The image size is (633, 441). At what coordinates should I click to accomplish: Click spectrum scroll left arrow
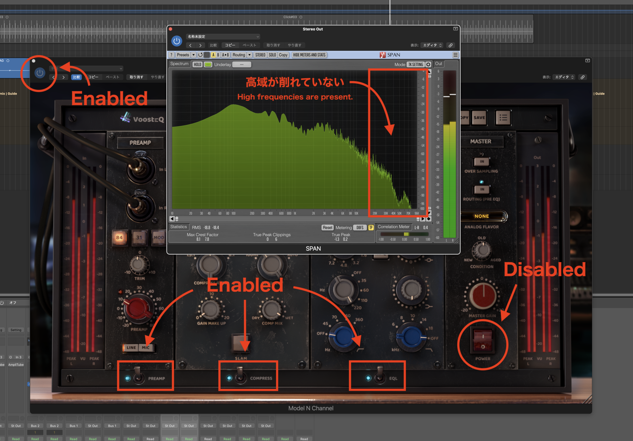click(x=172, y=219)
